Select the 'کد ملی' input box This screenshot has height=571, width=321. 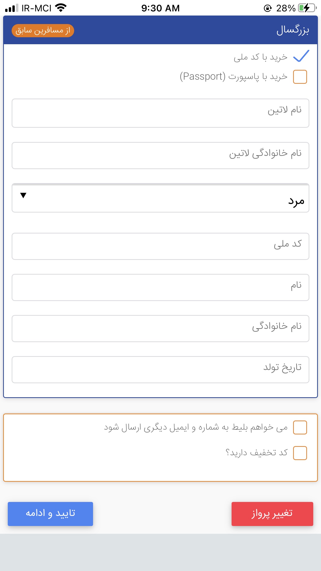(x=160, y=246)
